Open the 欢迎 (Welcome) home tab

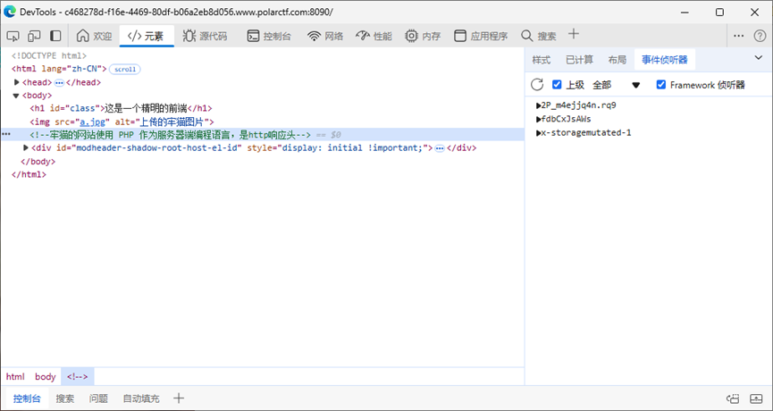tap(94, 36)
